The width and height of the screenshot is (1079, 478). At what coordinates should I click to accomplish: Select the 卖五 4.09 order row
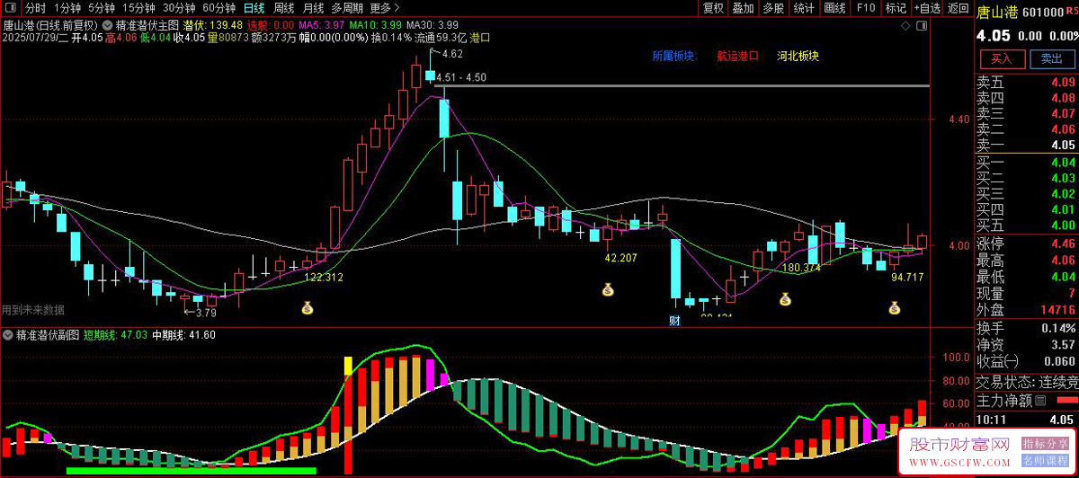pyautogui.click(x=1026, y=82)
